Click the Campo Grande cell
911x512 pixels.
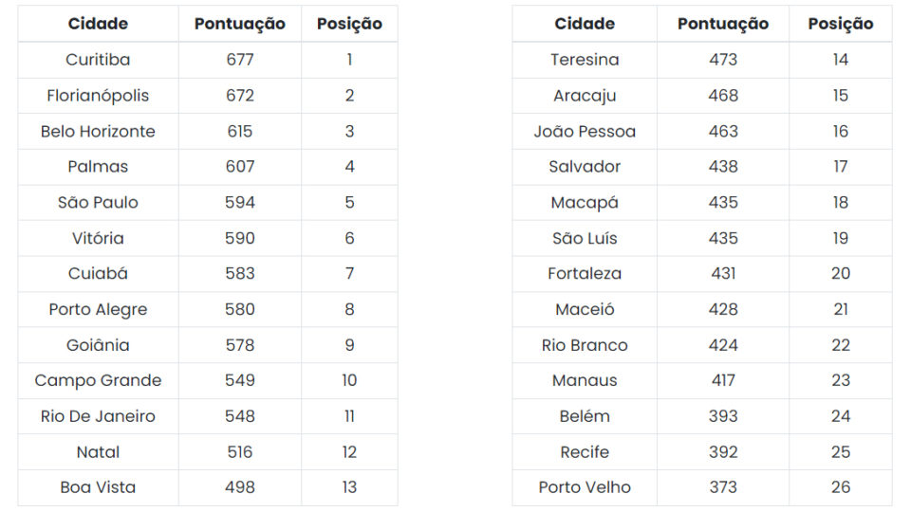coord(98,381)
